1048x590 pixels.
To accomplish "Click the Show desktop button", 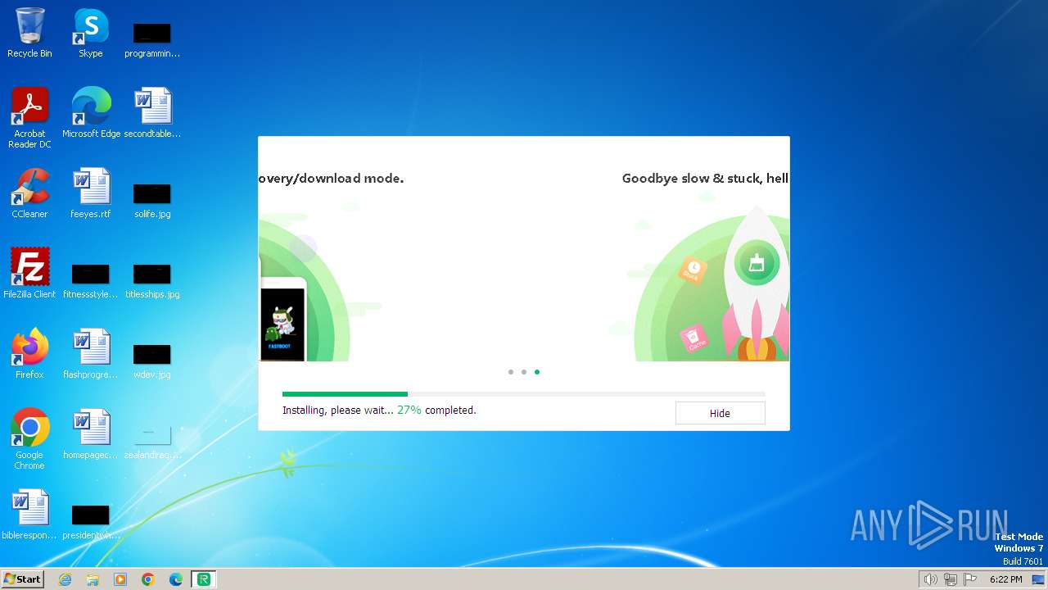I will pyautogui.click(x=1039, y=579).
